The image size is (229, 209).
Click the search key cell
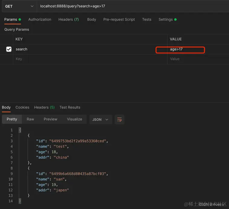(90, 49)
